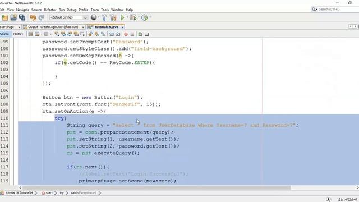Open the Run menu
359x202 pixels.
pos(62,10)
